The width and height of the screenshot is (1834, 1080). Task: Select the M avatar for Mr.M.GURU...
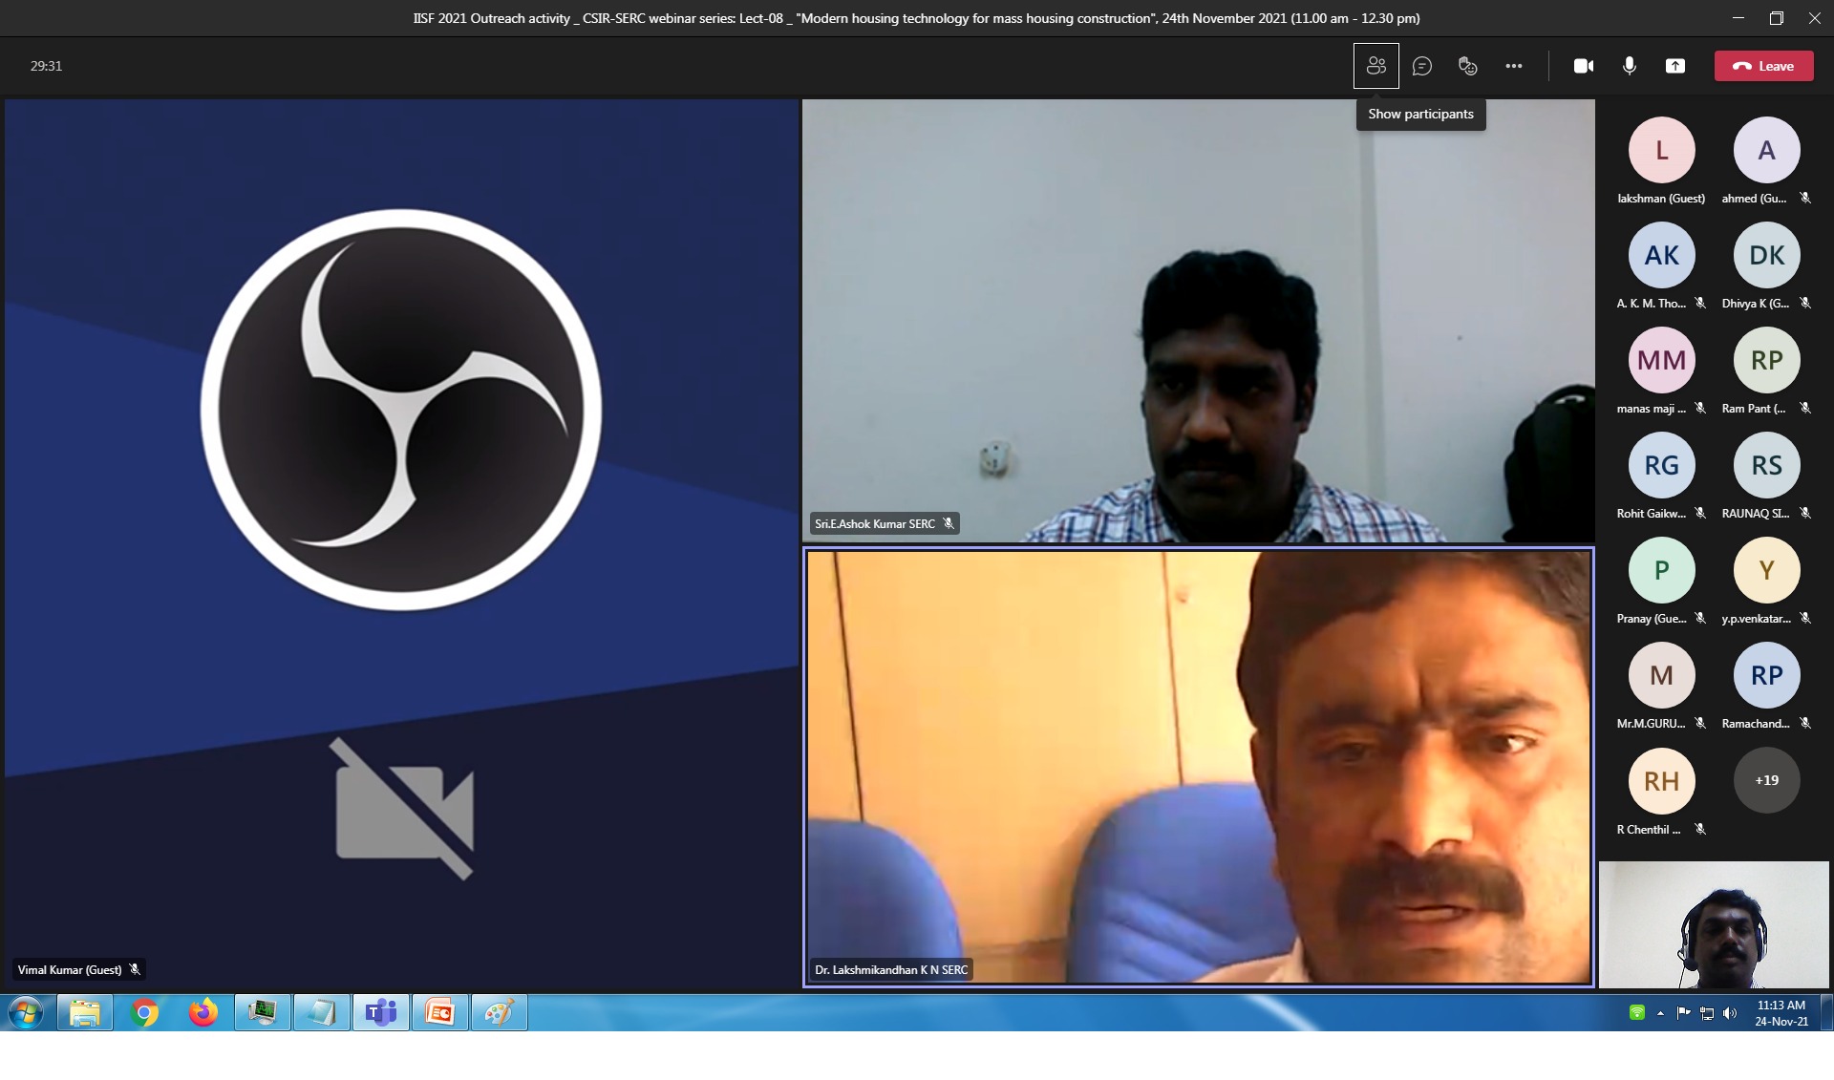pyautogui.click(x=1661, y=675)
